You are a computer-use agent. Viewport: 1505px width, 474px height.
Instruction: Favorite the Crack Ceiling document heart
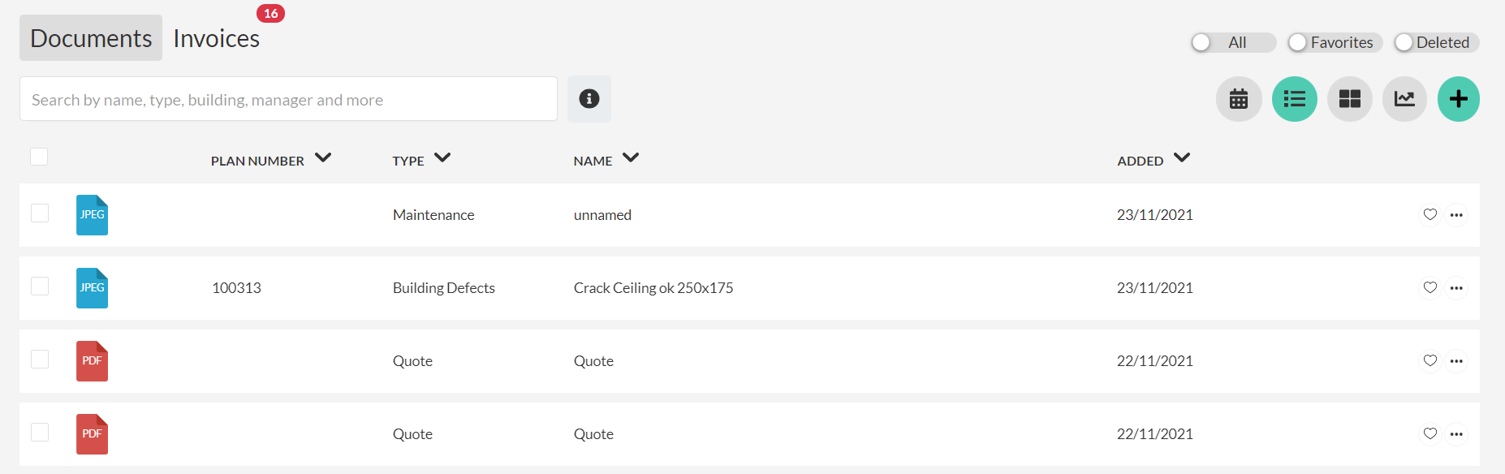coord(1430,287)
